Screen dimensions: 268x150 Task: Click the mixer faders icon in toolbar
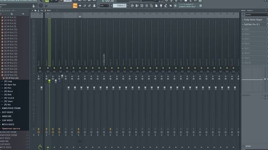point(147,6)
